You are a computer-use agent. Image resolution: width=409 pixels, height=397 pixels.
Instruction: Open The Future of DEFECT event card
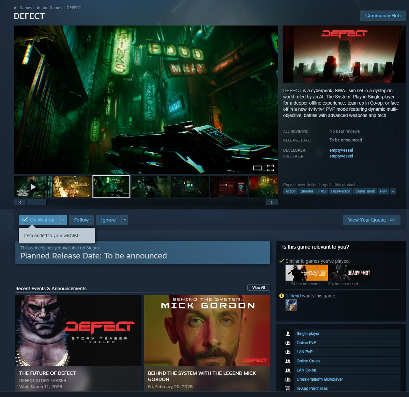pos(78,343)
